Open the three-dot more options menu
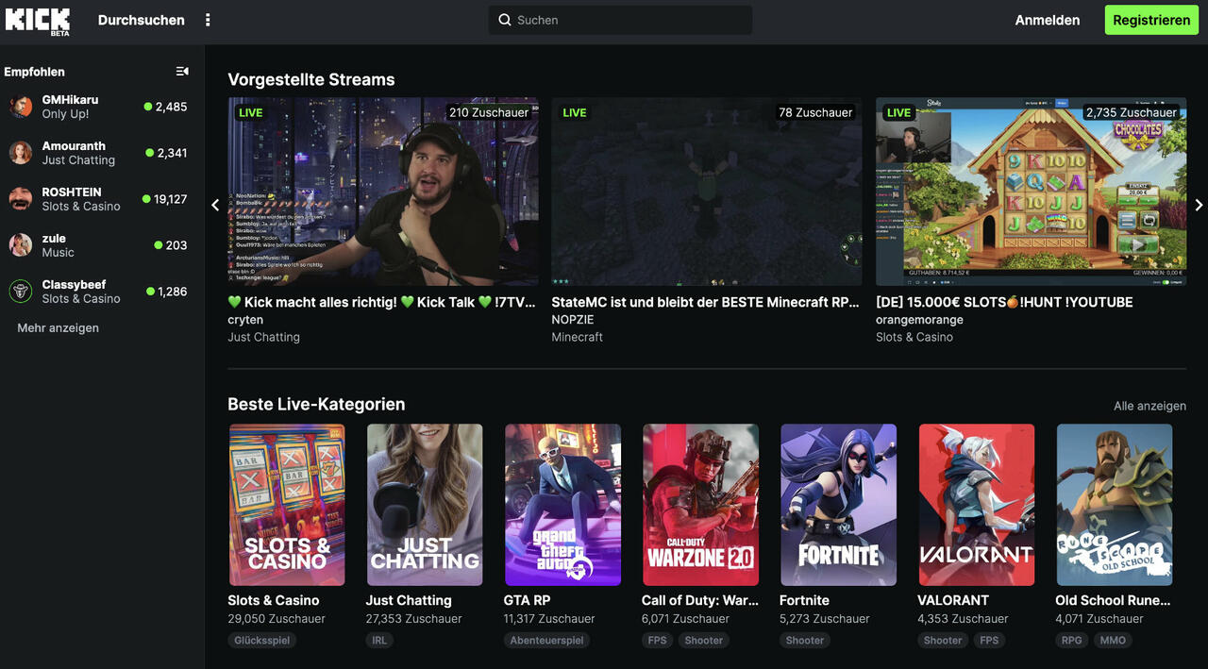This screenshot has width=1208, height=669. point(208,20)
